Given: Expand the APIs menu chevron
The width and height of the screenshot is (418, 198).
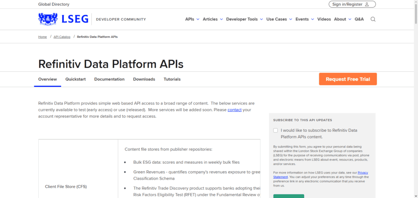Looking at the screenshot, I should click(198, 20).
